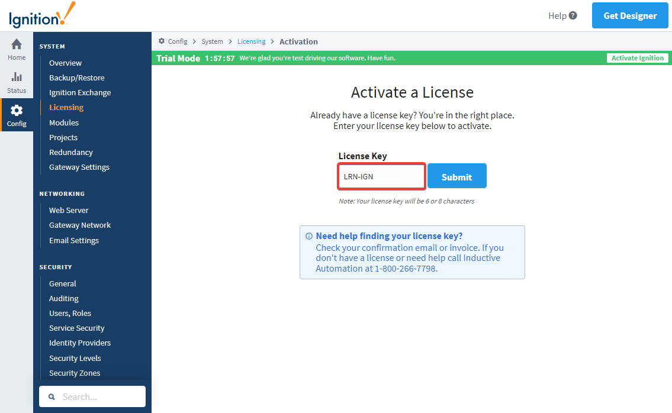Click the Activation breadcrumb text

[x=299, y=41]
